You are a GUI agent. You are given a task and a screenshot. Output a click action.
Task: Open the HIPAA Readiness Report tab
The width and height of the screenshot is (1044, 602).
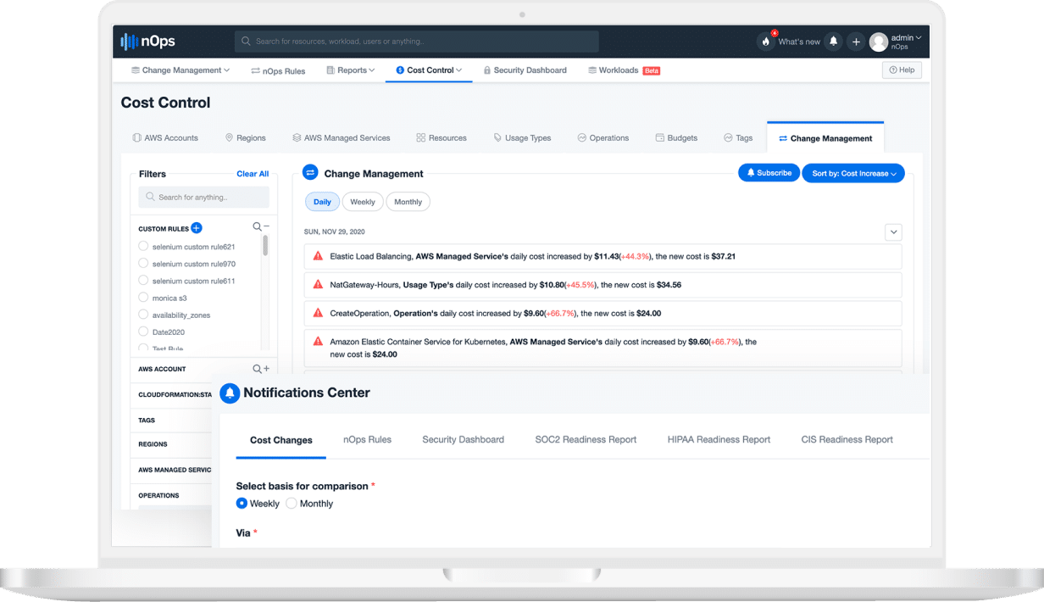click(x=719, y=439)
